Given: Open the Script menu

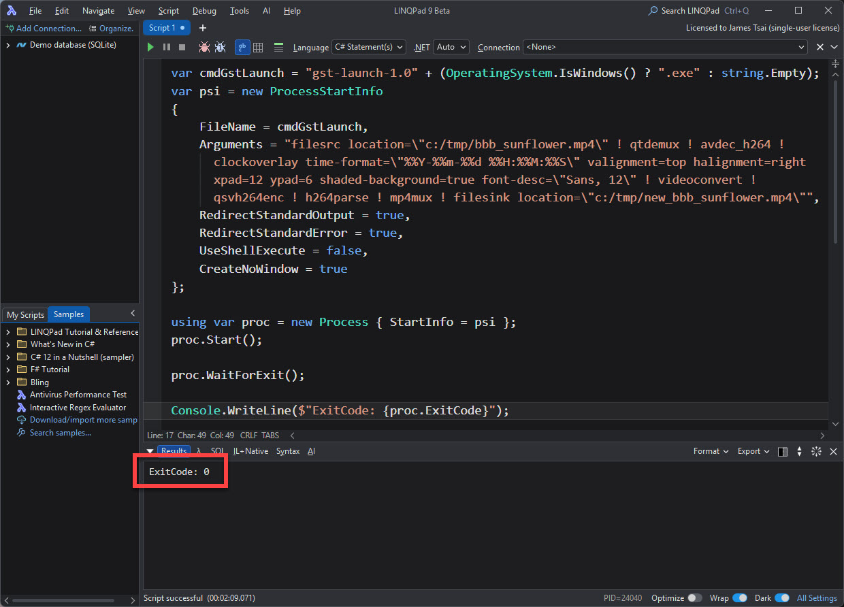Looking at the screenshot, I should pos(168,11).
